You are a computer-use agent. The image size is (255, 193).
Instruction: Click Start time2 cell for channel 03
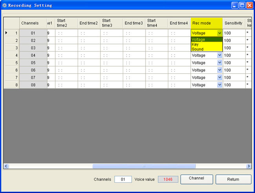[x=66, y=48]
